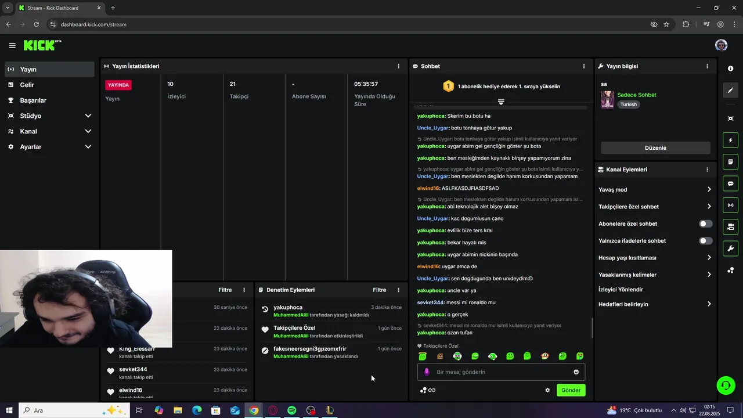This screenshot has height=418, width=743.
Task: Click the purple microphone icon in the message box
Action: point(427,372)
